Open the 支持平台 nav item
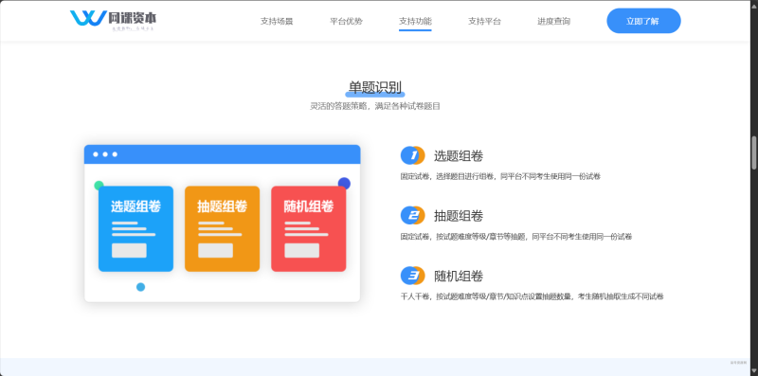The height and width of the screenshot is (376, 758). pos(484,21)
